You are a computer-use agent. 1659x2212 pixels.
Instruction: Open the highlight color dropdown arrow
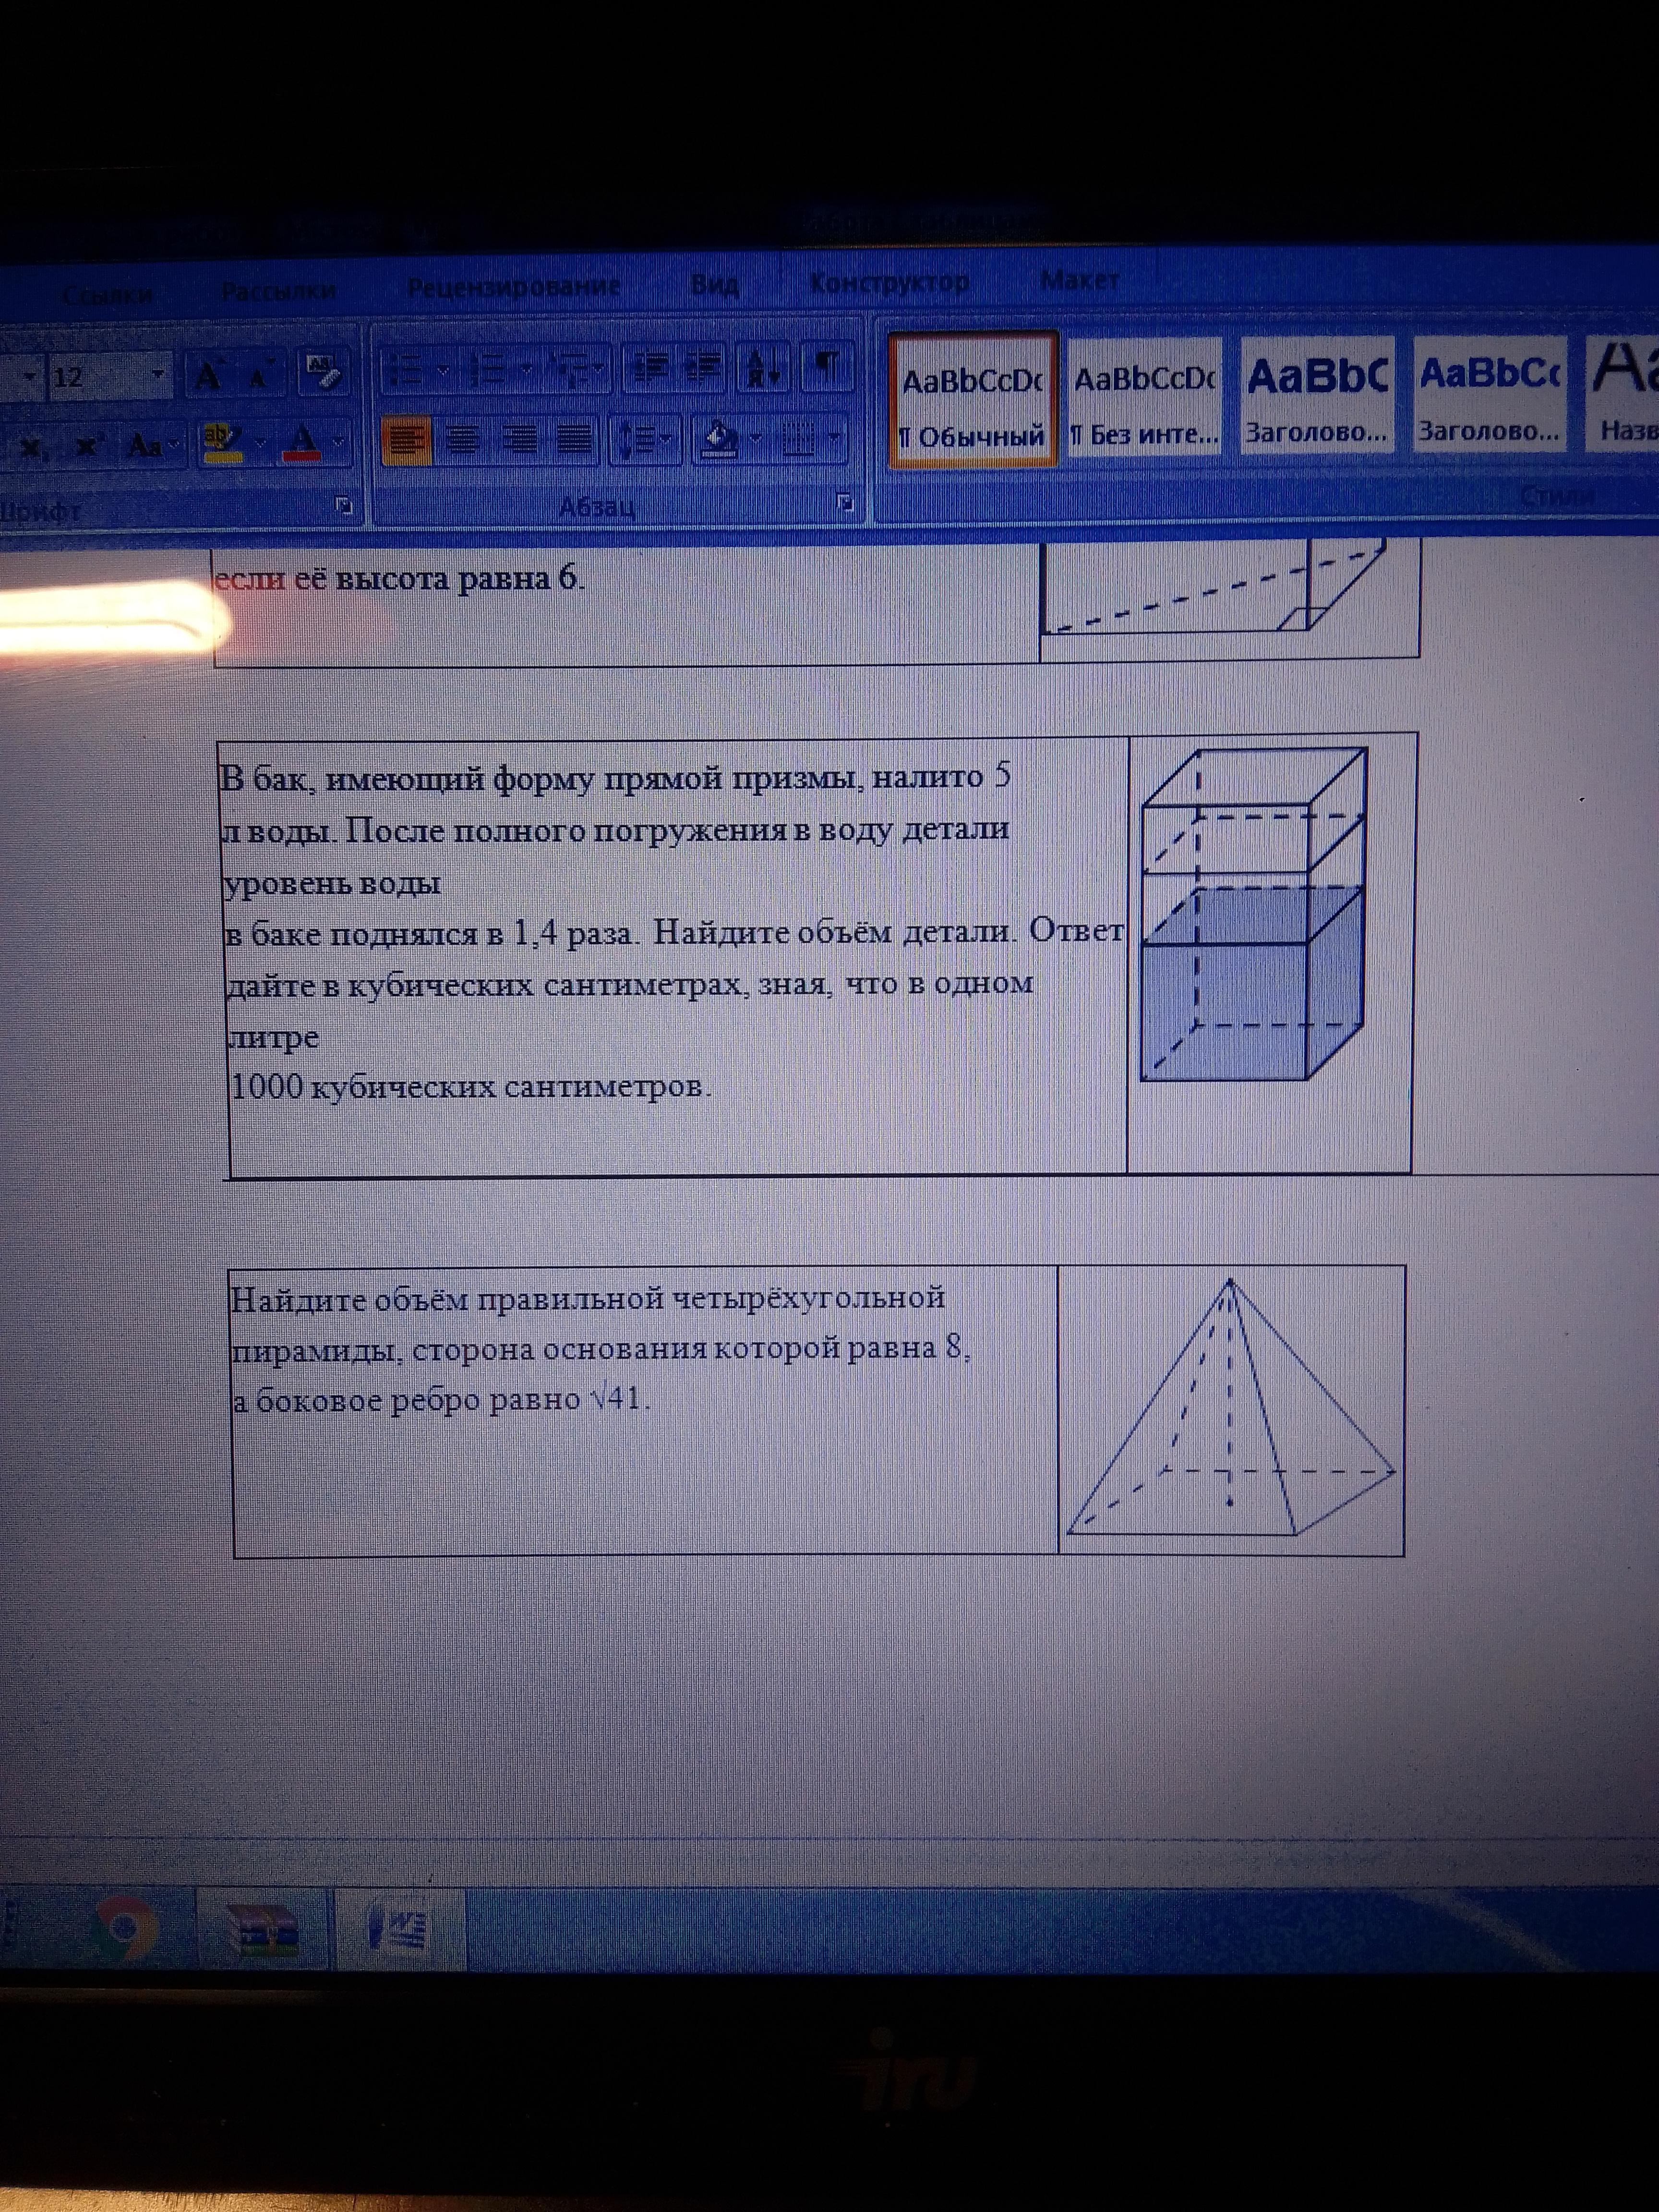point(261,442)
